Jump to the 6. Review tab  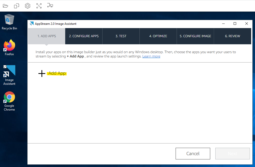pos(233,36)
